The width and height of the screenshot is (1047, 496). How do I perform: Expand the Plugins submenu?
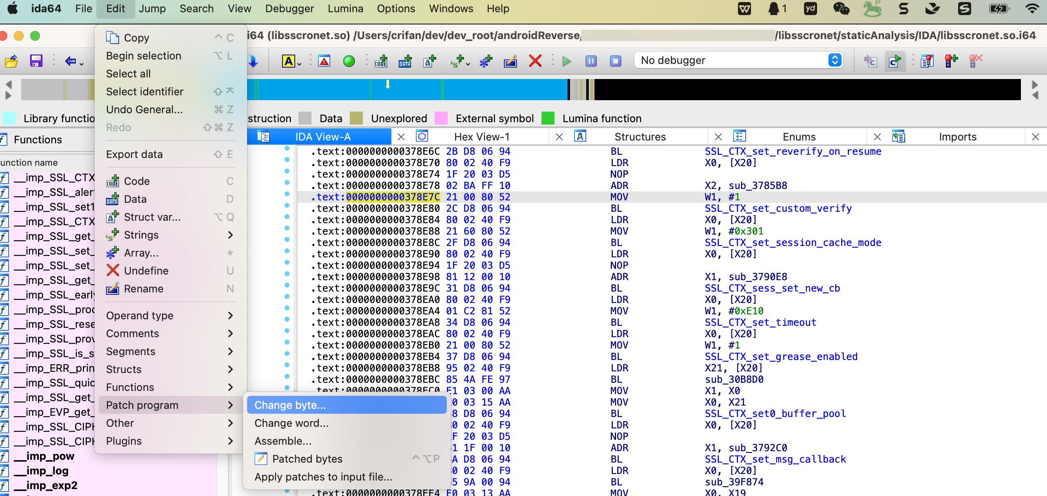pos(170,441)
